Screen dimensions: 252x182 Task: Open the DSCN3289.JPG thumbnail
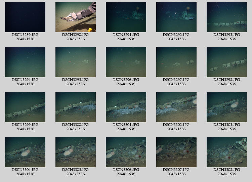25,17
